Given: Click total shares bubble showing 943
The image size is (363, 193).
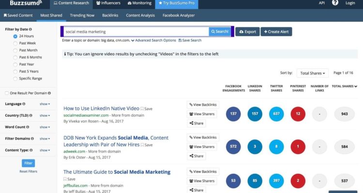Looking at the screenshot, I should coord(345,114).
